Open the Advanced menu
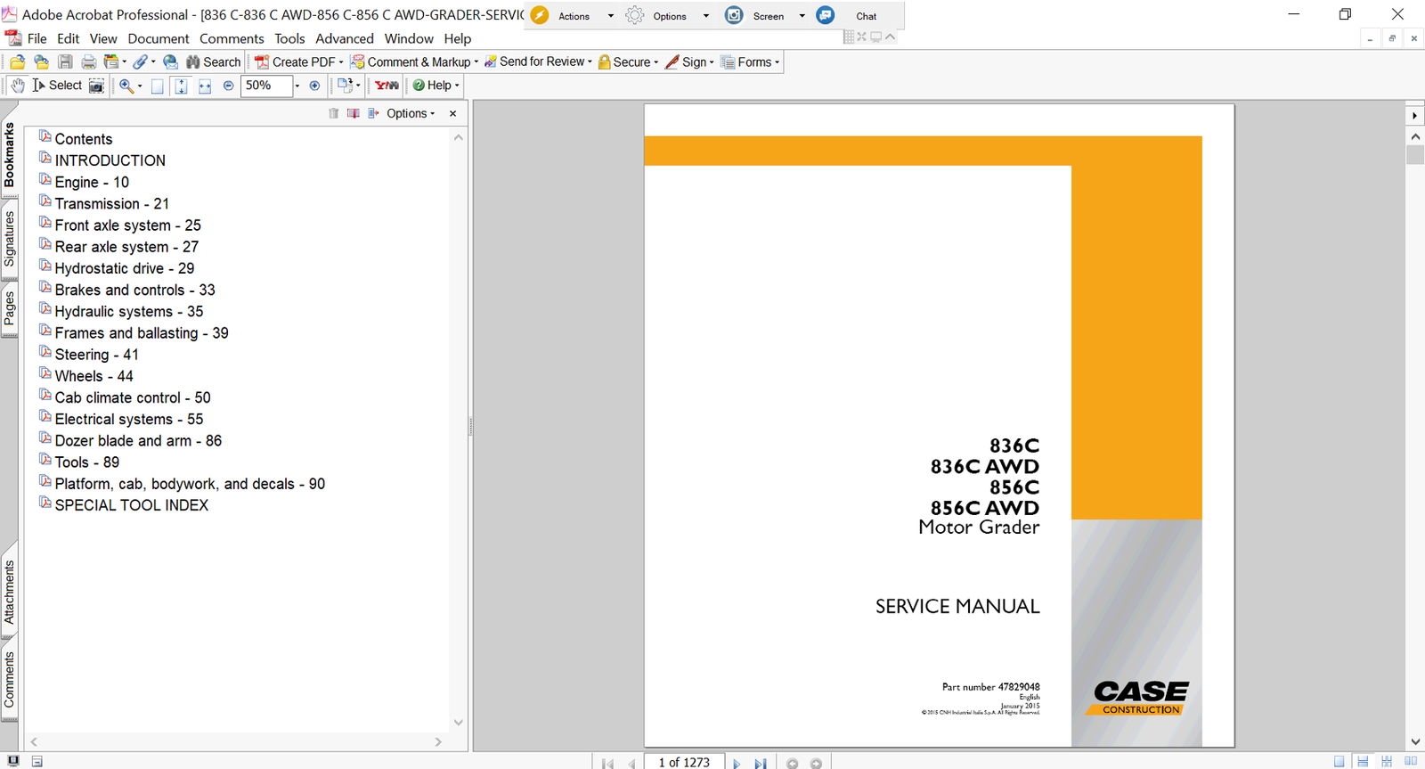Viewport: 1425px width, 769px height. point(344,38)
